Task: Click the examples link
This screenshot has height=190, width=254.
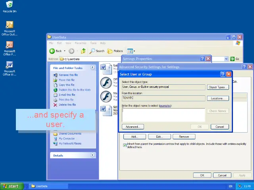Action: pos(165,106)
